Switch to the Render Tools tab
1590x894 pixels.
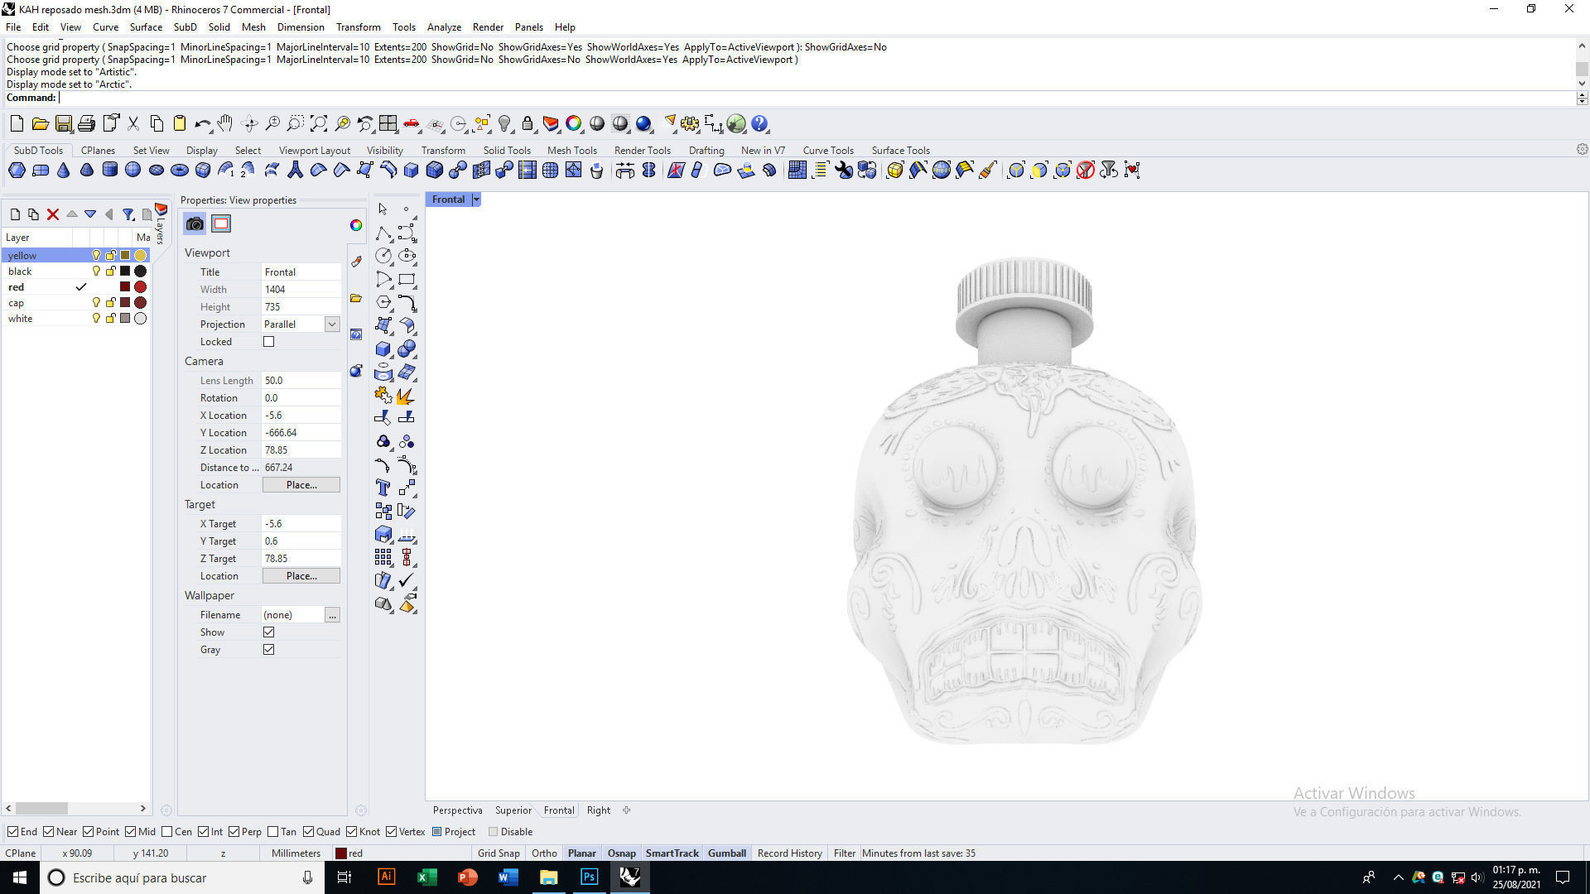point(642,151)
